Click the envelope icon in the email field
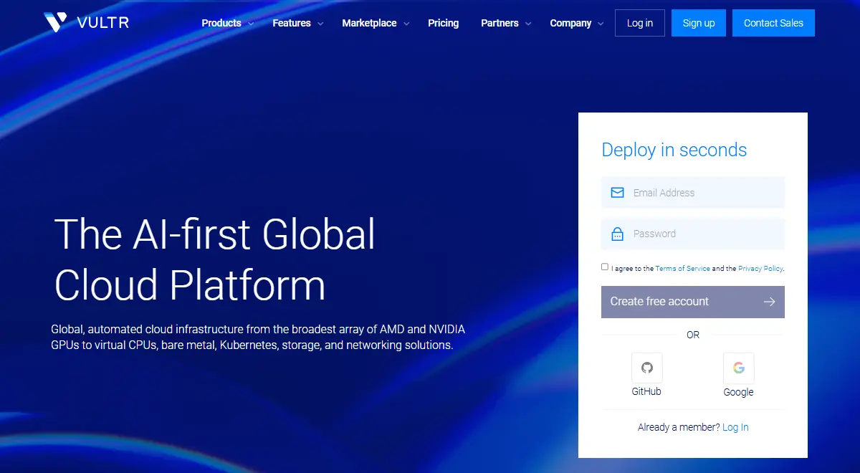Screen dimensions: 860x473 (617, 192)
